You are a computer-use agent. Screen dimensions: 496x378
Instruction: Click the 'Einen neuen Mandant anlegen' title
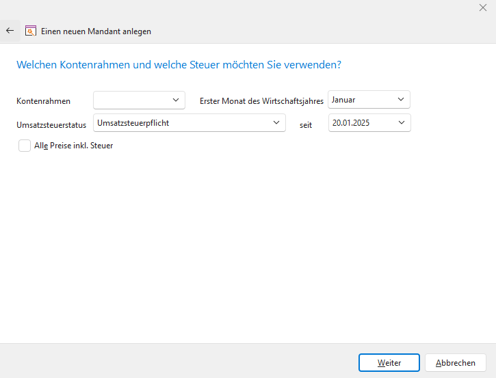tap(96, 31)
